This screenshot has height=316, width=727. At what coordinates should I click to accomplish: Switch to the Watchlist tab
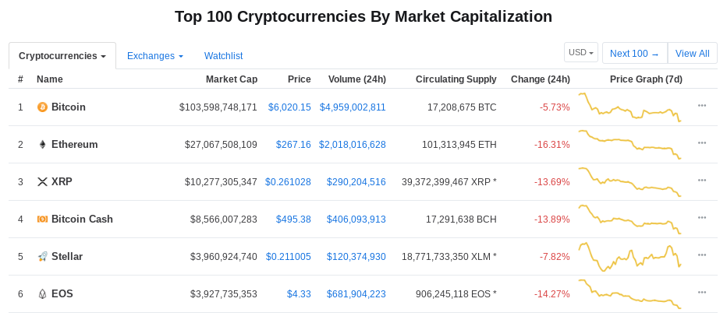click(x=223, y=56)
